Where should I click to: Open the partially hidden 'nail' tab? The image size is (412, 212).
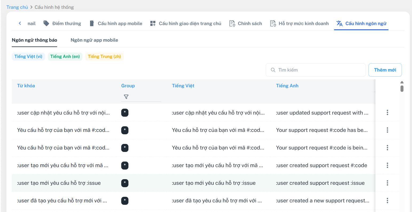[32, 23]
